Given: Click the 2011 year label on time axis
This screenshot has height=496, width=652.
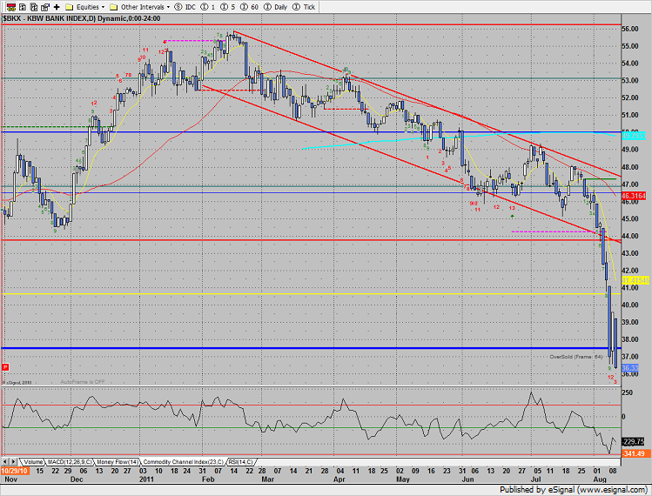Looking at the screenshot, I should (x=146, y=479).
